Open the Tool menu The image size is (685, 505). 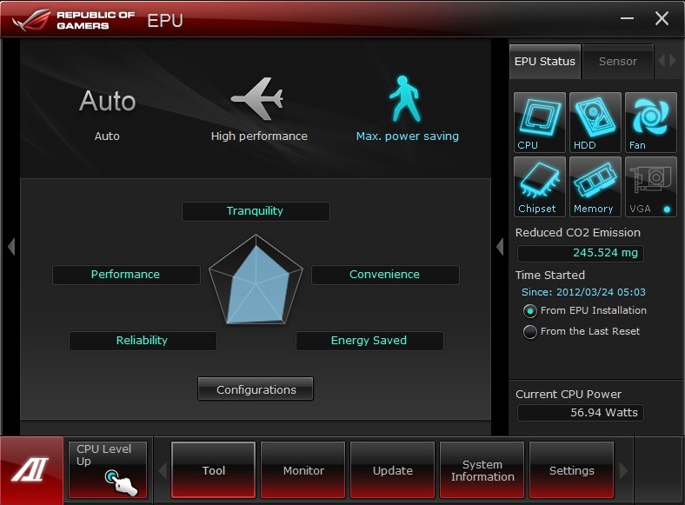213,470
